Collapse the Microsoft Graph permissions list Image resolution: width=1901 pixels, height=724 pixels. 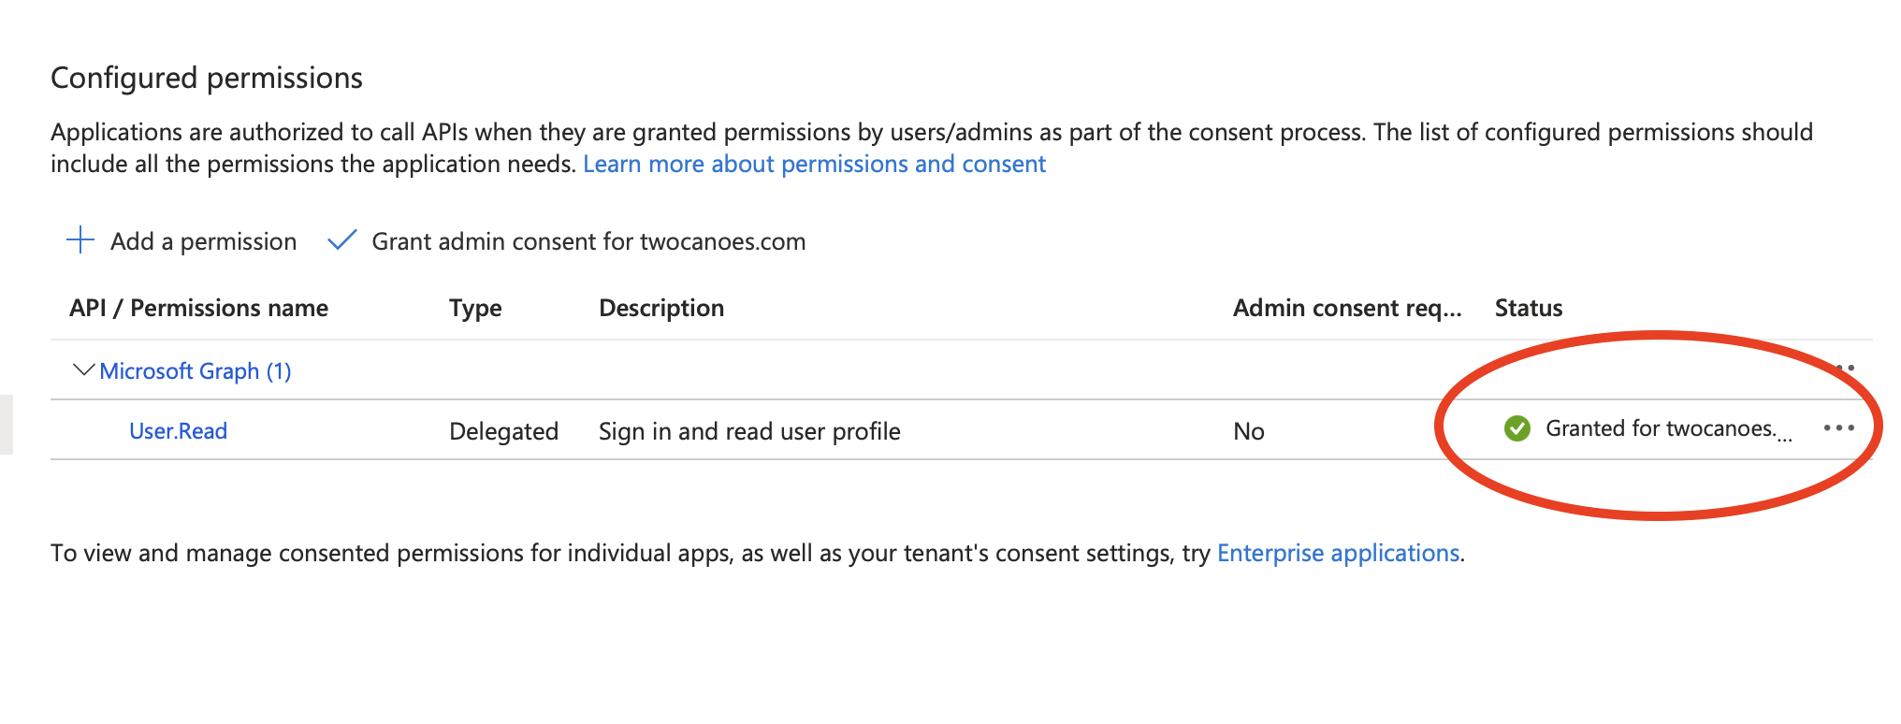(82, 369)
